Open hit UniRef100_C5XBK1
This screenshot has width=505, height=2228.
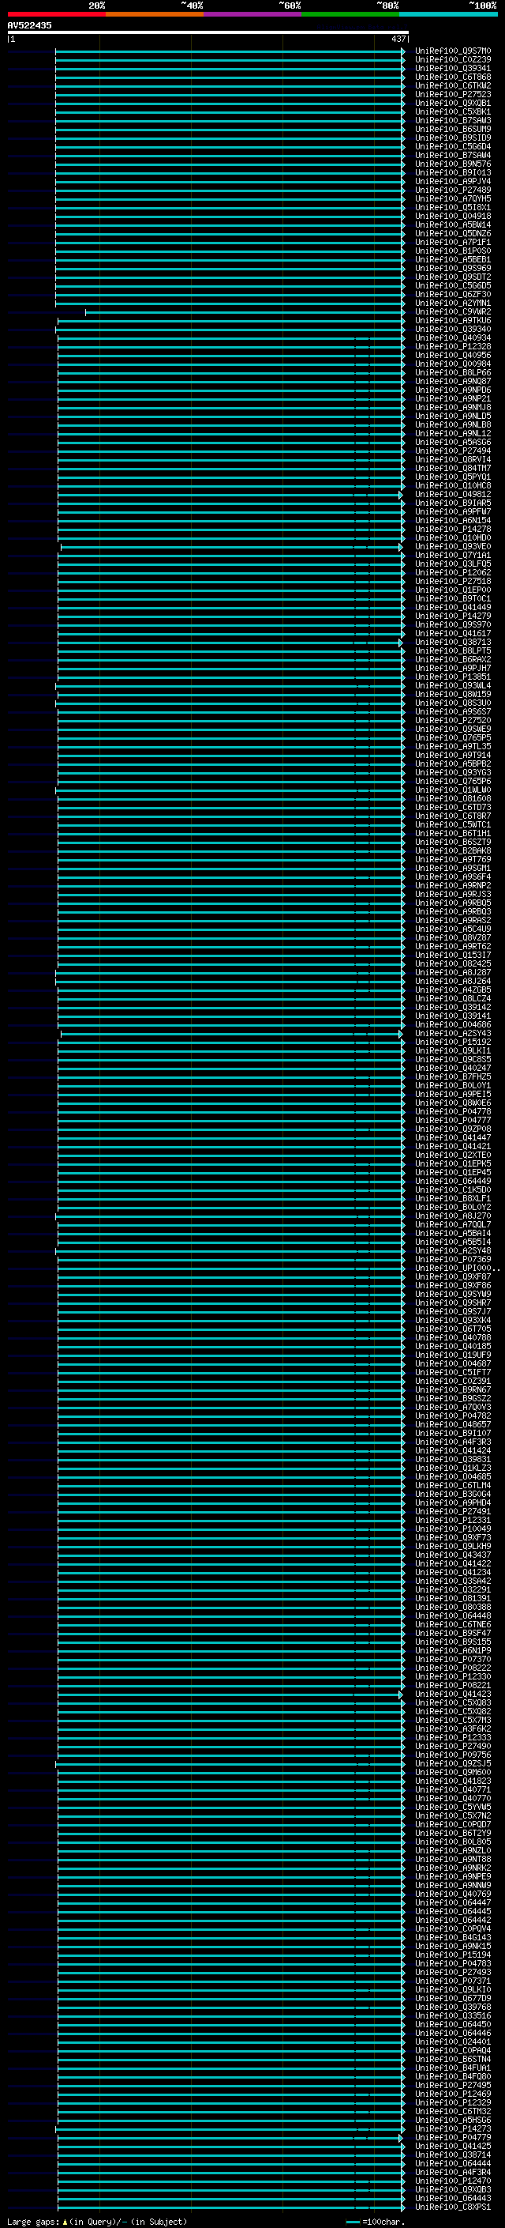pos(453,111)
